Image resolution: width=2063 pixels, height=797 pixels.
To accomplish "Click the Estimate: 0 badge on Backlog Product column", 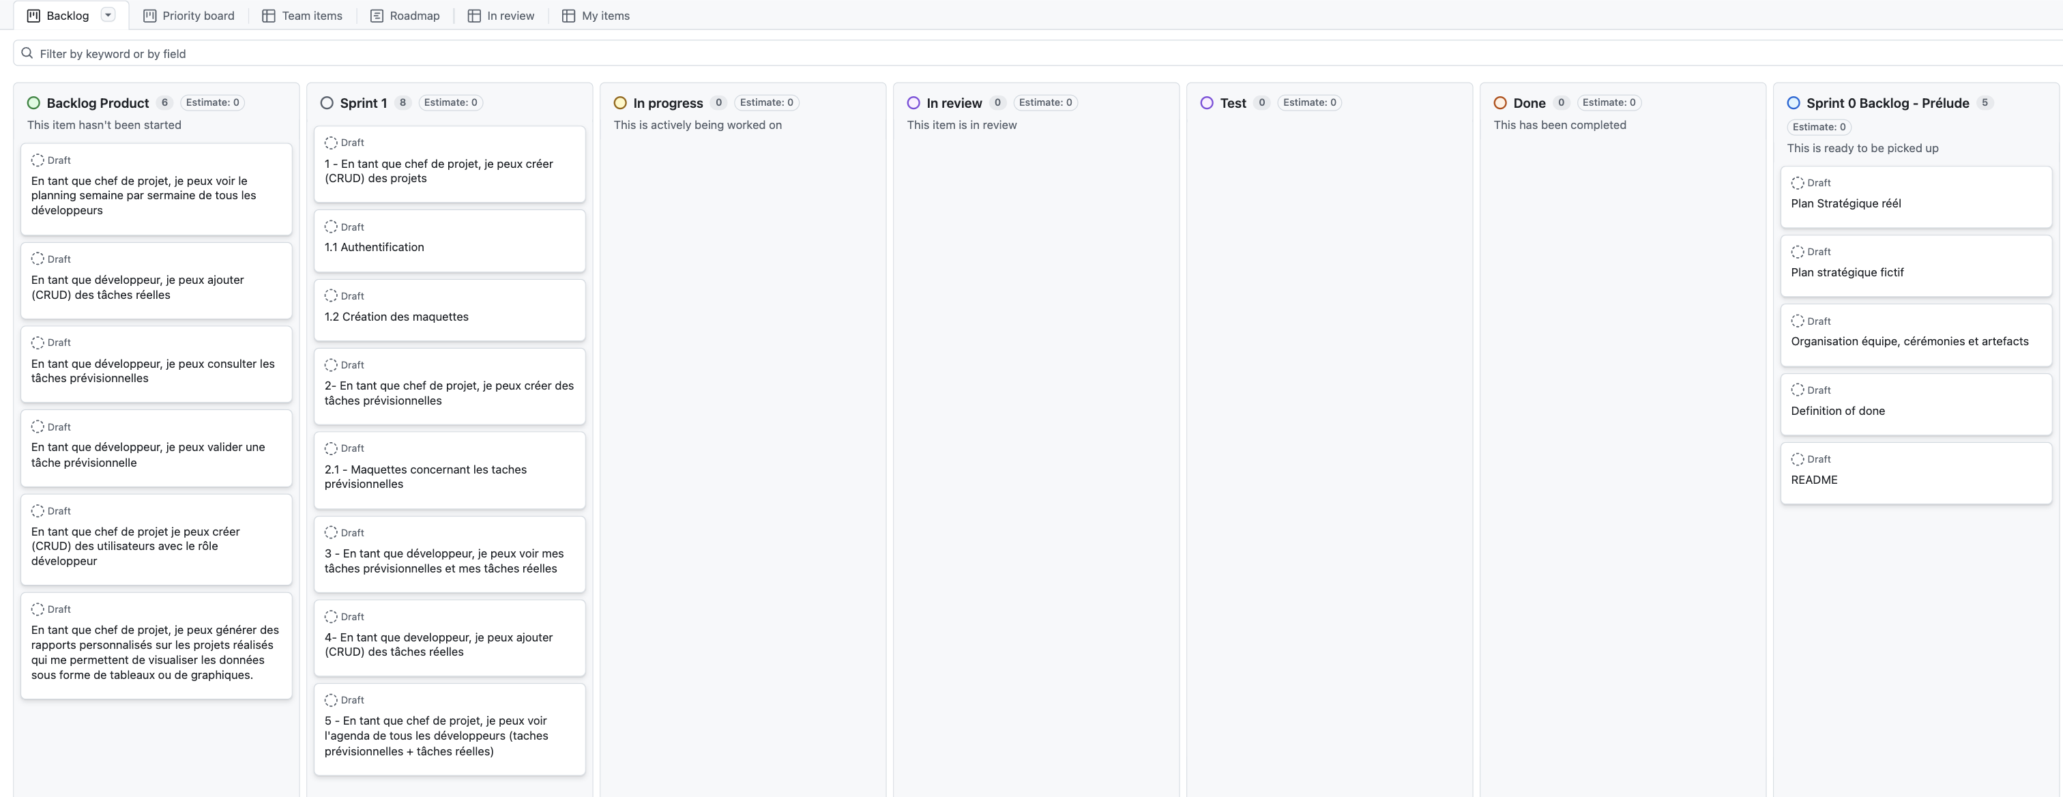I will coord(212,102).
